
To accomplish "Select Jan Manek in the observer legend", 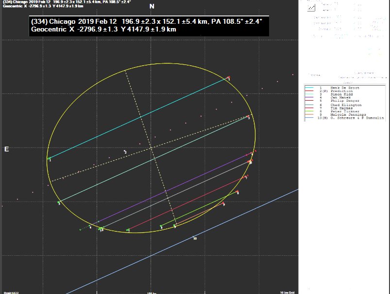I will click(x=334, y=98).
